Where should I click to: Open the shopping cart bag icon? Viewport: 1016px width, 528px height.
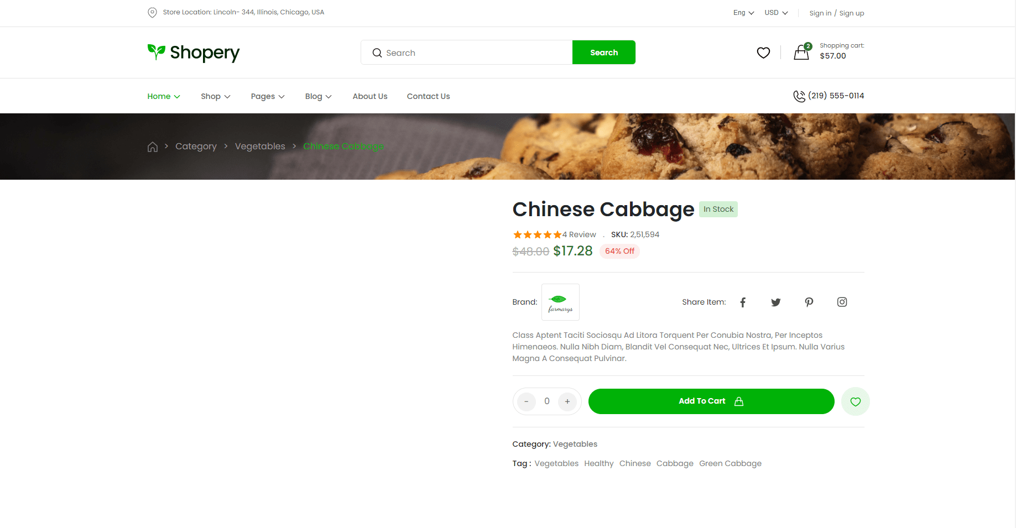[801, 53]
